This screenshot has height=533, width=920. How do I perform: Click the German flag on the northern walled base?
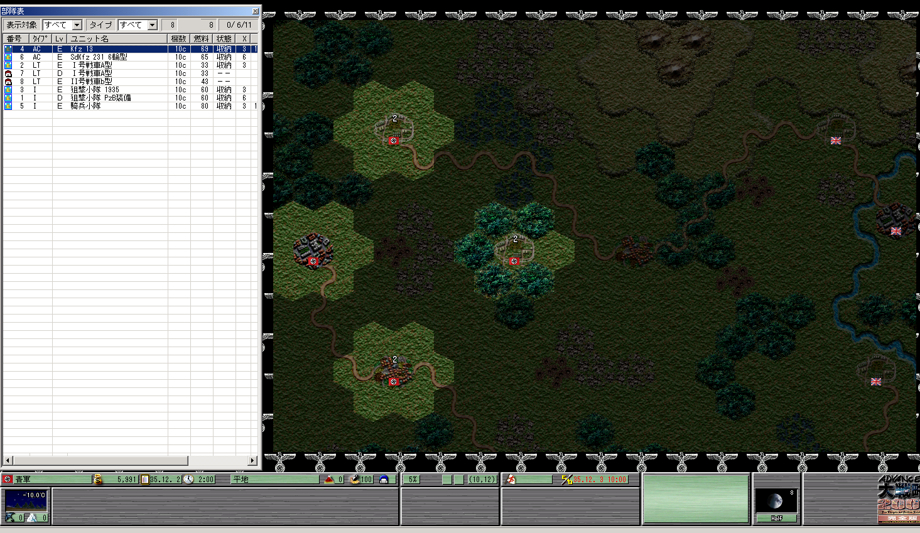394,141
